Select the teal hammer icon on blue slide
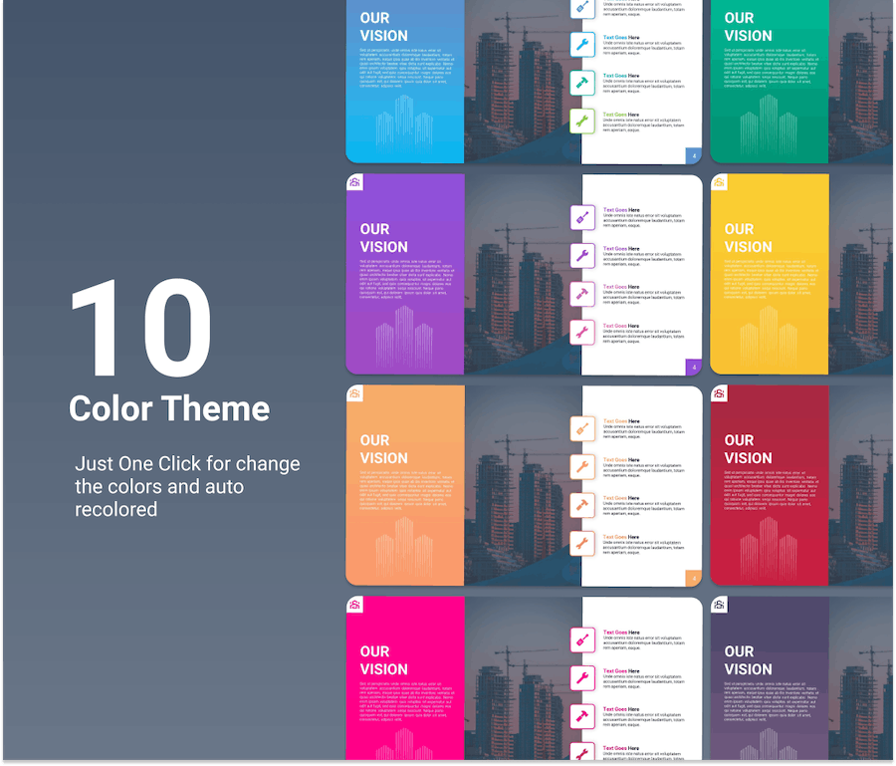Viewport: 896px width, 766px height. pos(582,82)
